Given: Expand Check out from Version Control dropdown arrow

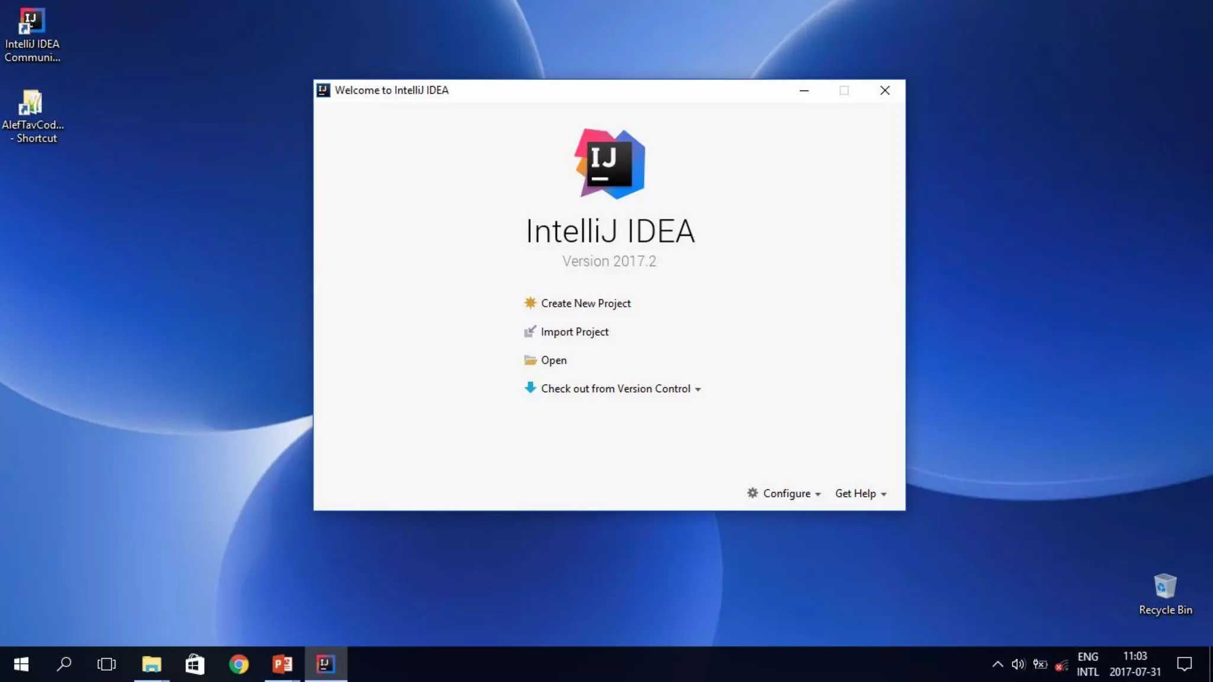Looking at the screenshot, I should point(698,390).
